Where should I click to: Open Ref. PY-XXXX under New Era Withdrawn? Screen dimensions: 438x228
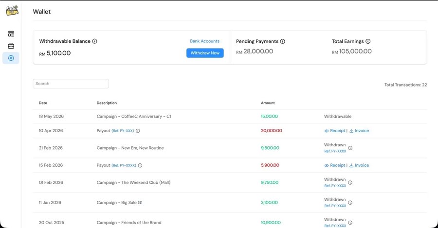(335, 151)
